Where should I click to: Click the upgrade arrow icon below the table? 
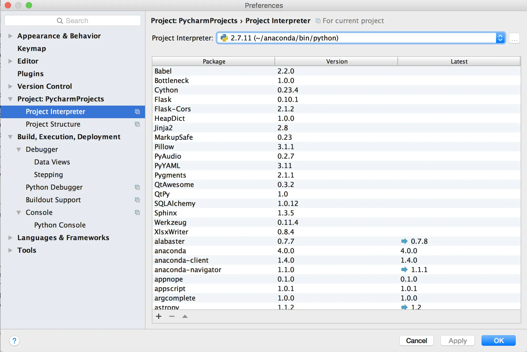point(185,316)
